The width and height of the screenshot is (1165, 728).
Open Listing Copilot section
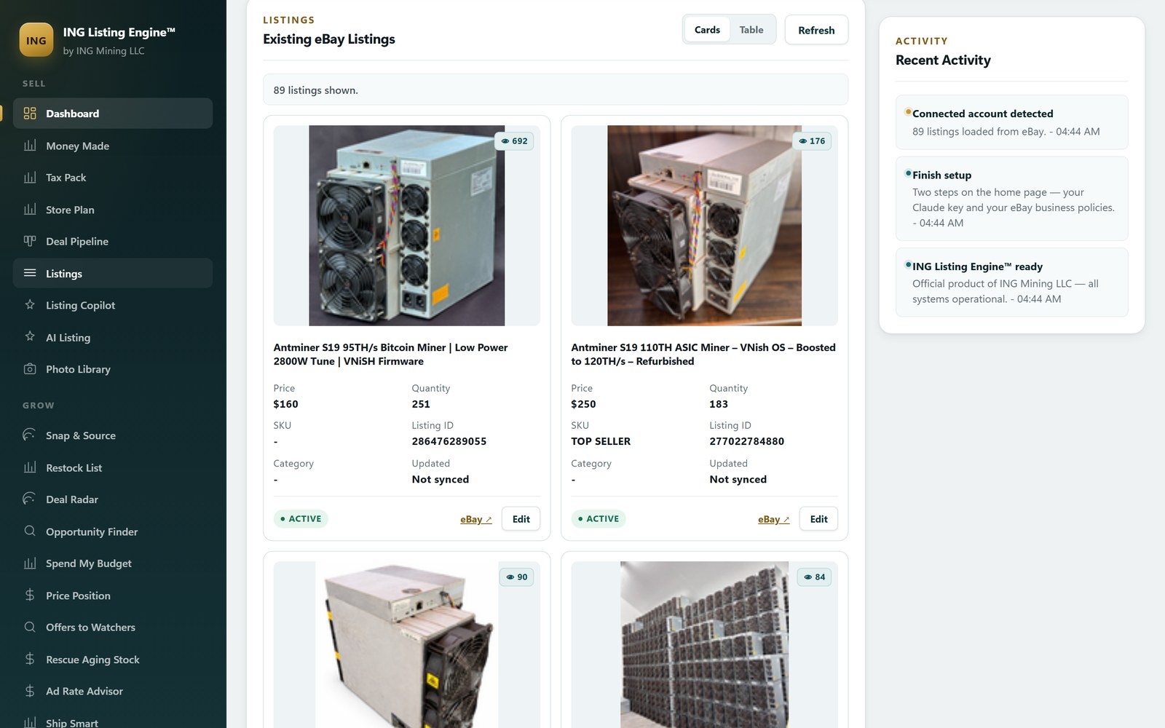(113, 305)
